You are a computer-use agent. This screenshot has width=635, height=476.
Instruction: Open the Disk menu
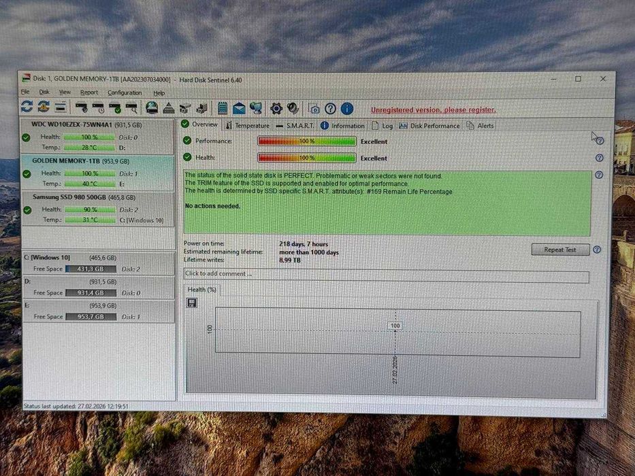(44, 92)
